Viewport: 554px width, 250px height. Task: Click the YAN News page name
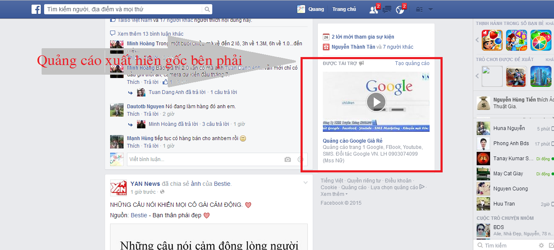145,184
